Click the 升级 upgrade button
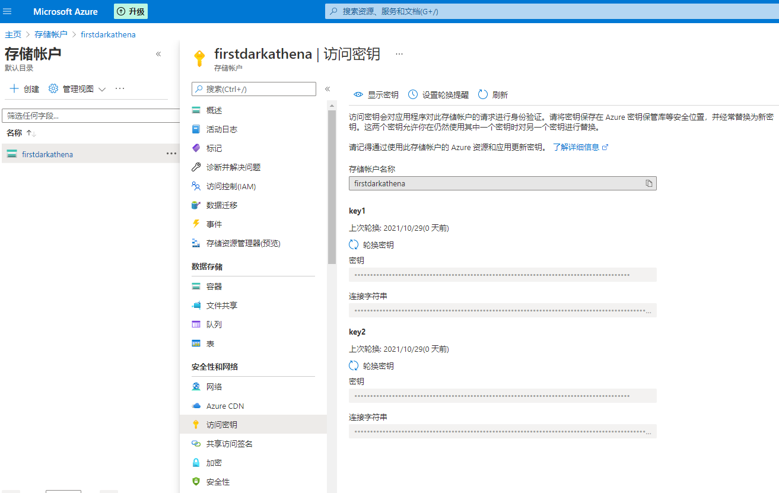Screen dimensions: 779x493 point(131,11)
